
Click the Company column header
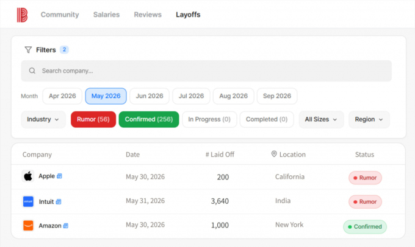click(37, 155)
